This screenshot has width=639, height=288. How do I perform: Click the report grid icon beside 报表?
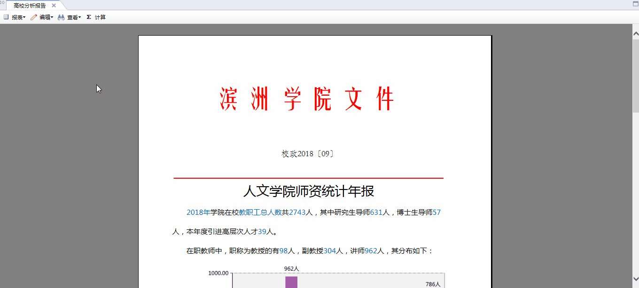point(6,17)
